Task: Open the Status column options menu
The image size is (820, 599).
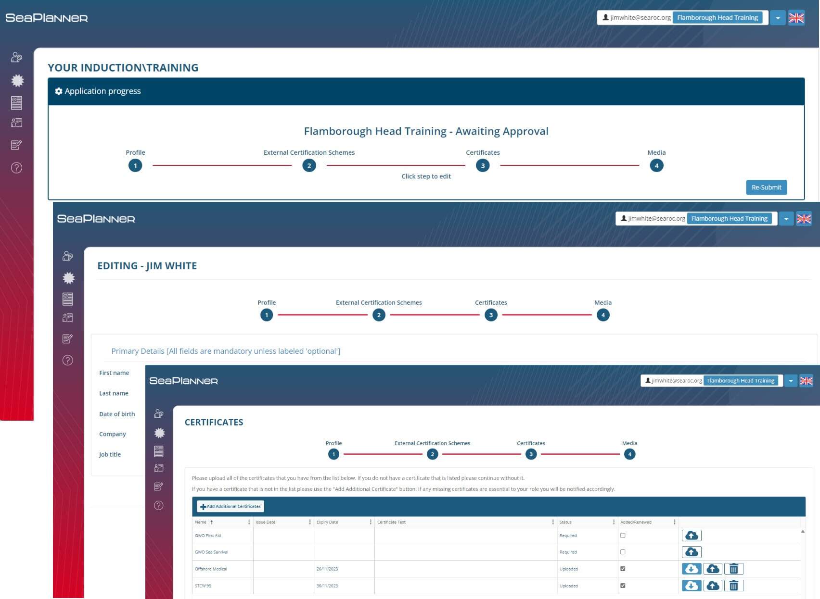Action: click(x=613, y=522)
